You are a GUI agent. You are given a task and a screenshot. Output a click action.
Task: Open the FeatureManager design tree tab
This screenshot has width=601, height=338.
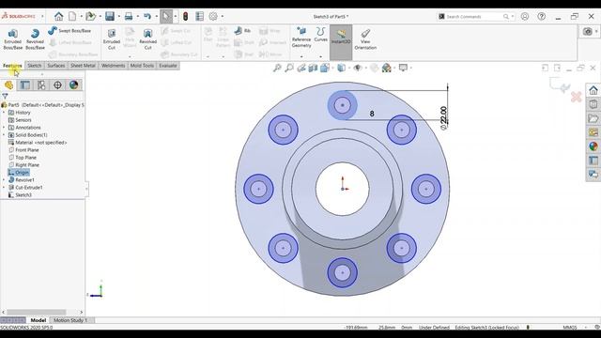8,85
